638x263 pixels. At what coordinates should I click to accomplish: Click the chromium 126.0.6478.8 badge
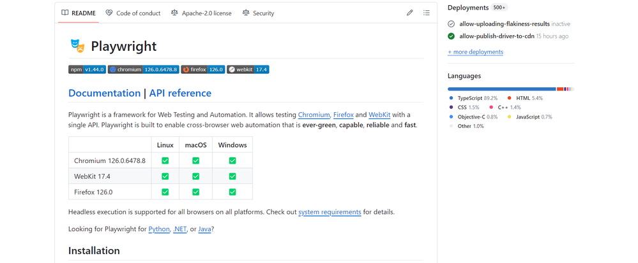pos(144,69)
